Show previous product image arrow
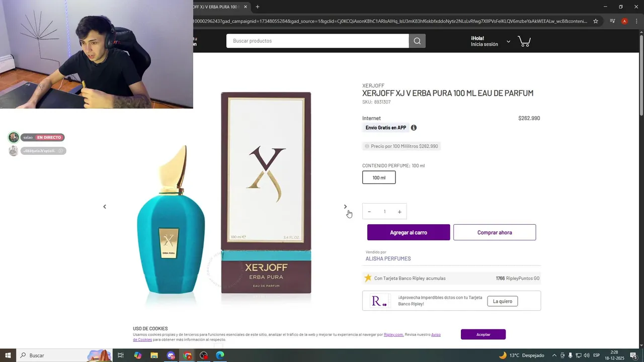 105,207
